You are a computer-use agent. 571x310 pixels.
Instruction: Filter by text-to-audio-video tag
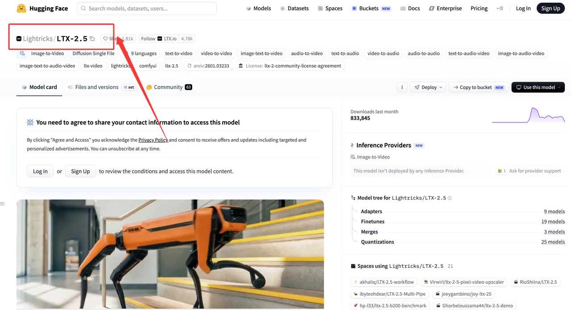pyautogui.click(x=469, y=53)
